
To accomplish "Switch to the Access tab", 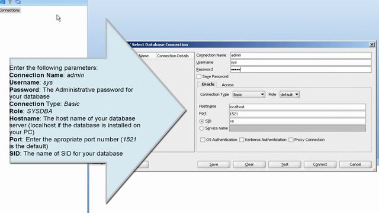I will [x=227, y=85].
